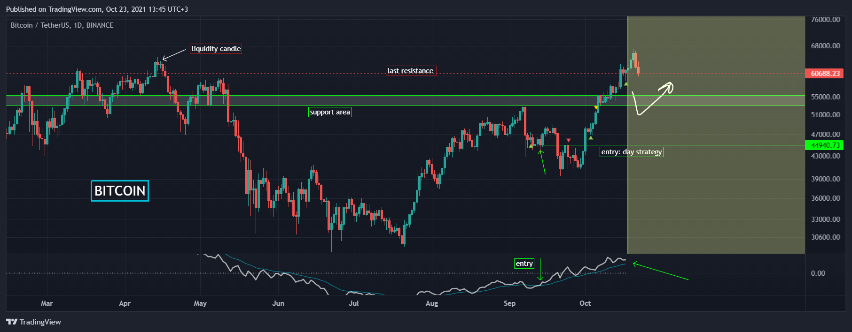This screenshot has width=852, height=332.
Task: Click the 'Apr' time axis label
Action: (x=125, y=303)
